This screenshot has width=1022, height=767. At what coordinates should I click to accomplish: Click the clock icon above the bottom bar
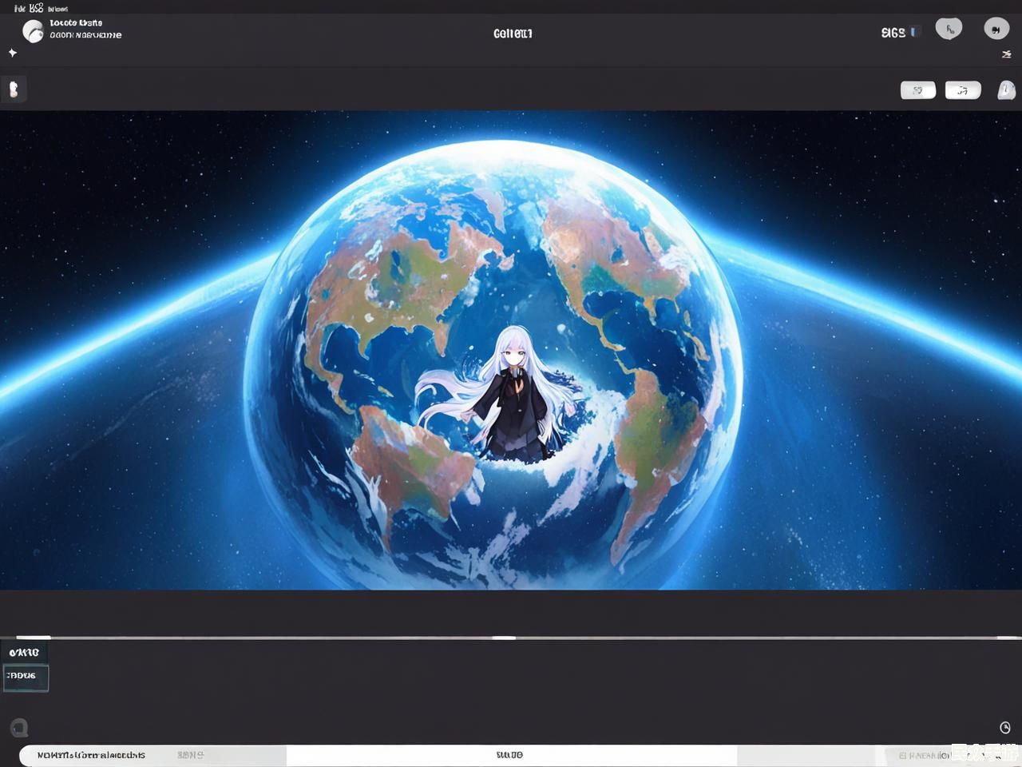(1005, 727)
